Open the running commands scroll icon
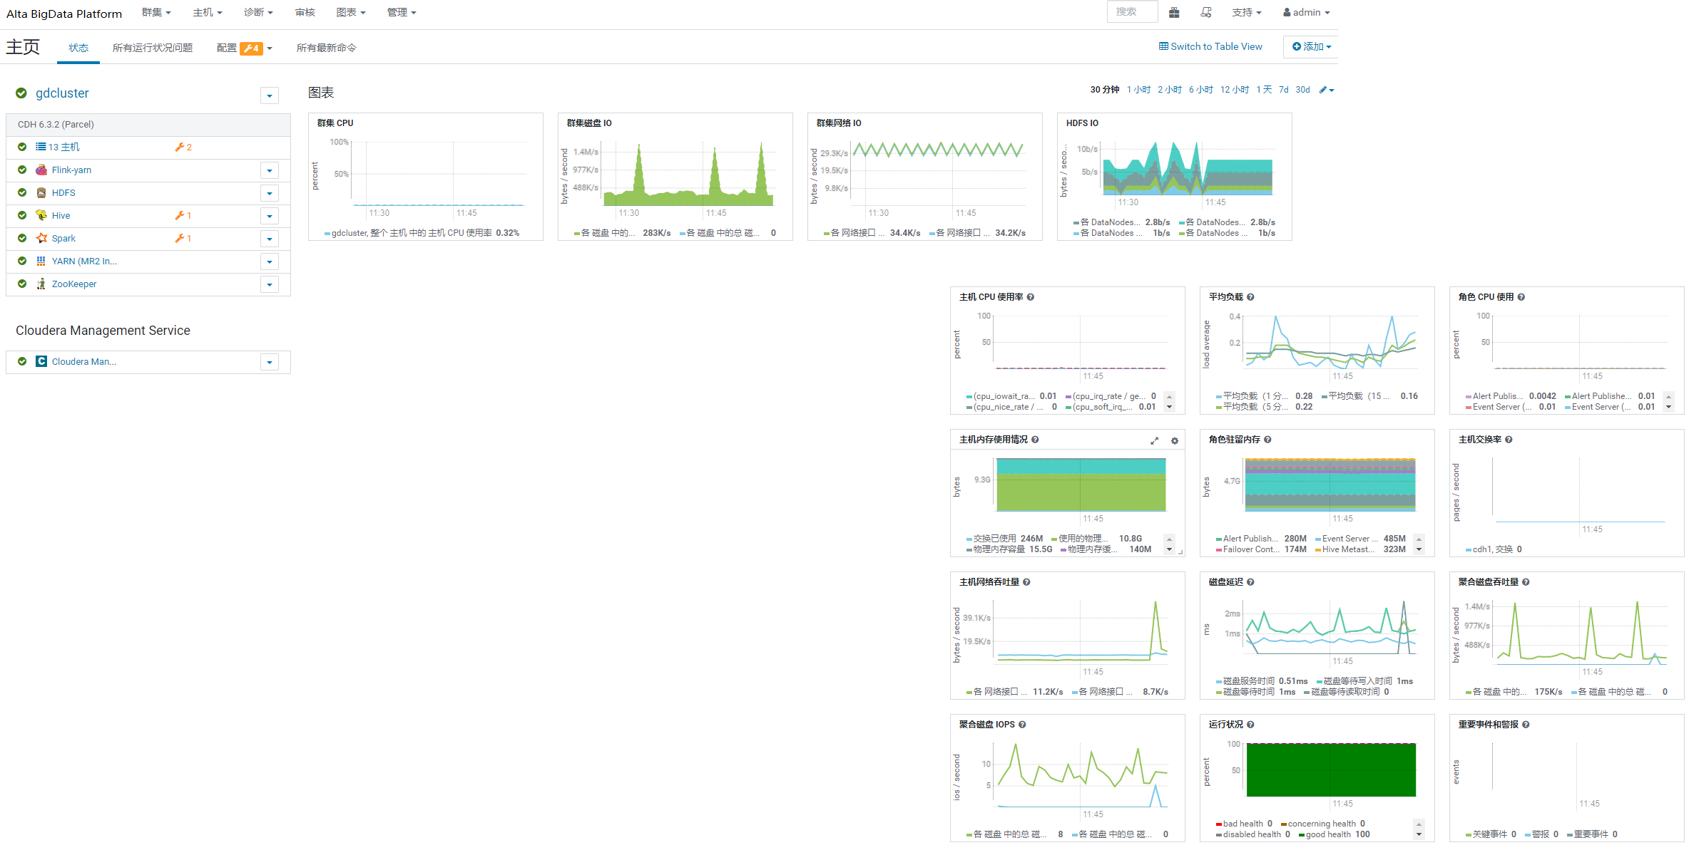 [1206, 12]
